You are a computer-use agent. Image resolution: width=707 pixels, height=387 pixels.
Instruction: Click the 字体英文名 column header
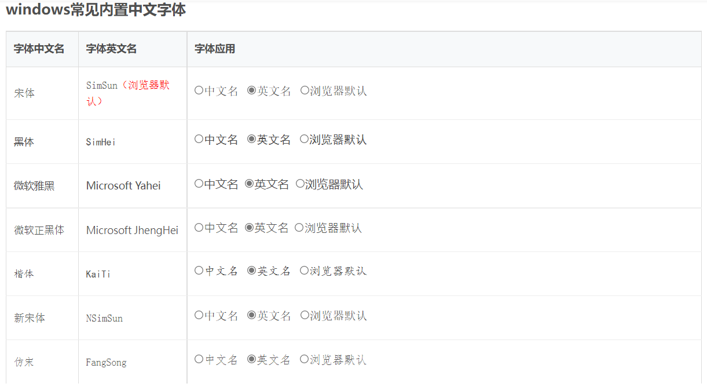111,49
